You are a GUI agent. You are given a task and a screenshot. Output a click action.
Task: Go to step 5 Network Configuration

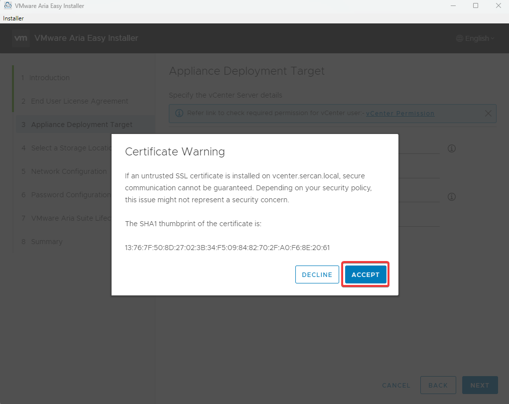click(64, 171)
